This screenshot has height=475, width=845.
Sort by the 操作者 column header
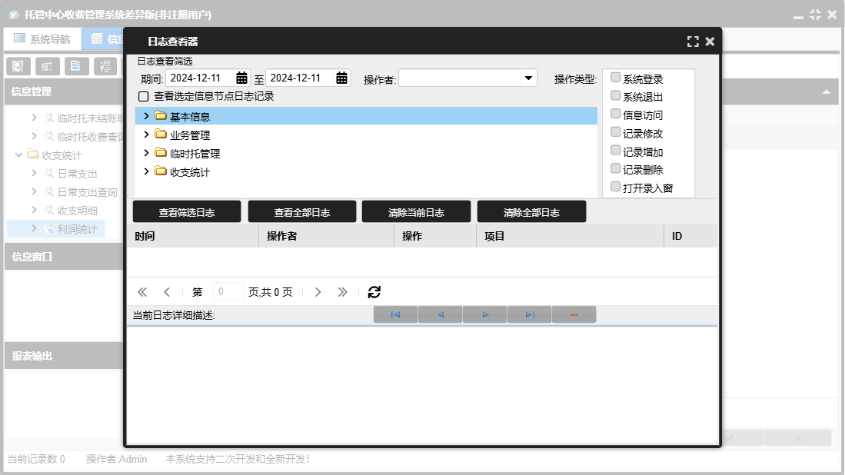point(326,236)
